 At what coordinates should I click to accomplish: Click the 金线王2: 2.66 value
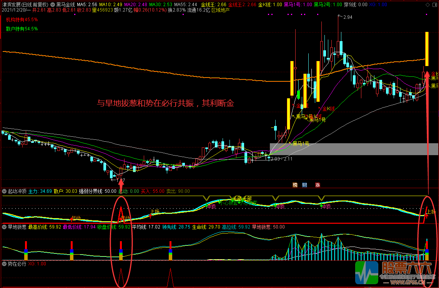click(x=242, y=5)
